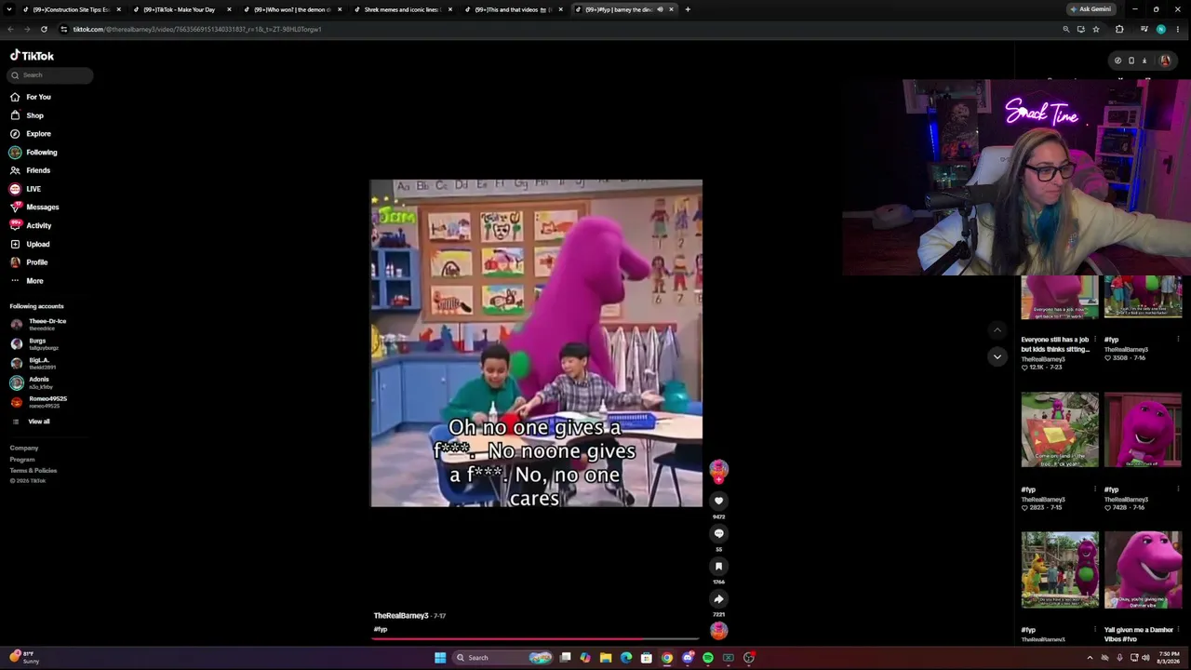Bookmark the video to favorites
The image size is (1191, 670).
click(718, 566)
